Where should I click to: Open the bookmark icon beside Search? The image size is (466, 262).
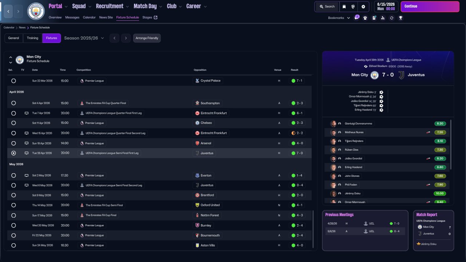(x=344, y=7)
